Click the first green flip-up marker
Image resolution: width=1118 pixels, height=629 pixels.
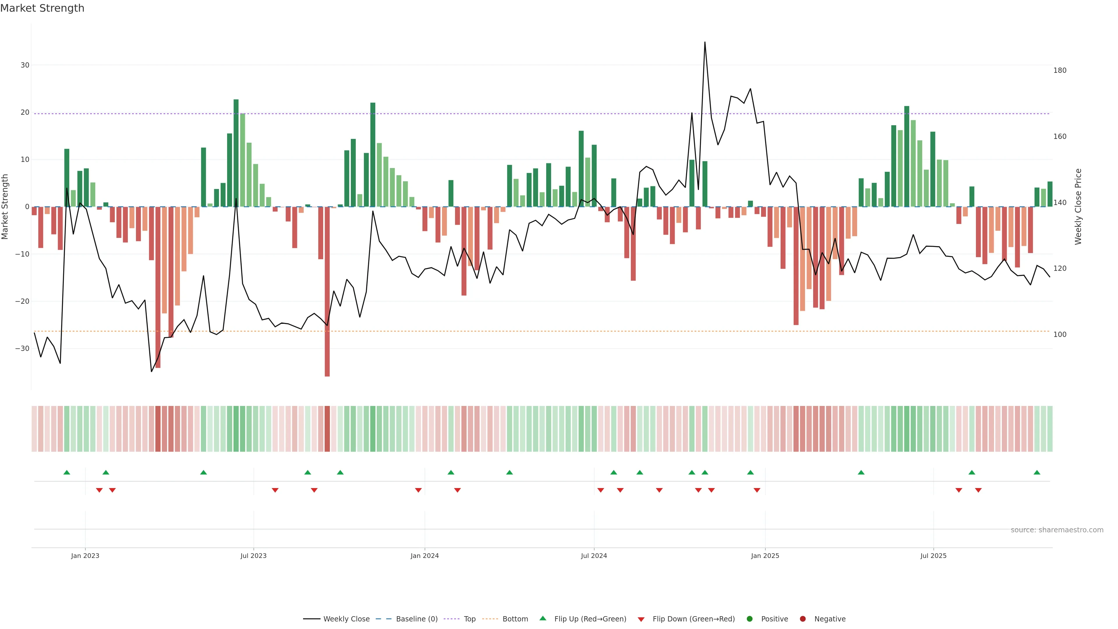(67, 472)
